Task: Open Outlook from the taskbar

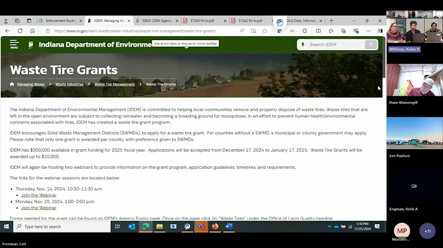Action: pyautogui.click(x=132, y=227)
